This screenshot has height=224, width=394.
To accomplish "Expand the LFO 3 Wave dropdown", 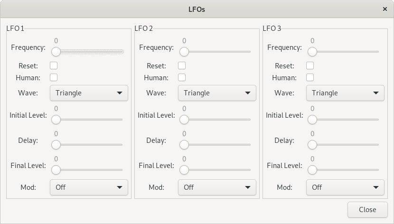I will click(345, 93).
